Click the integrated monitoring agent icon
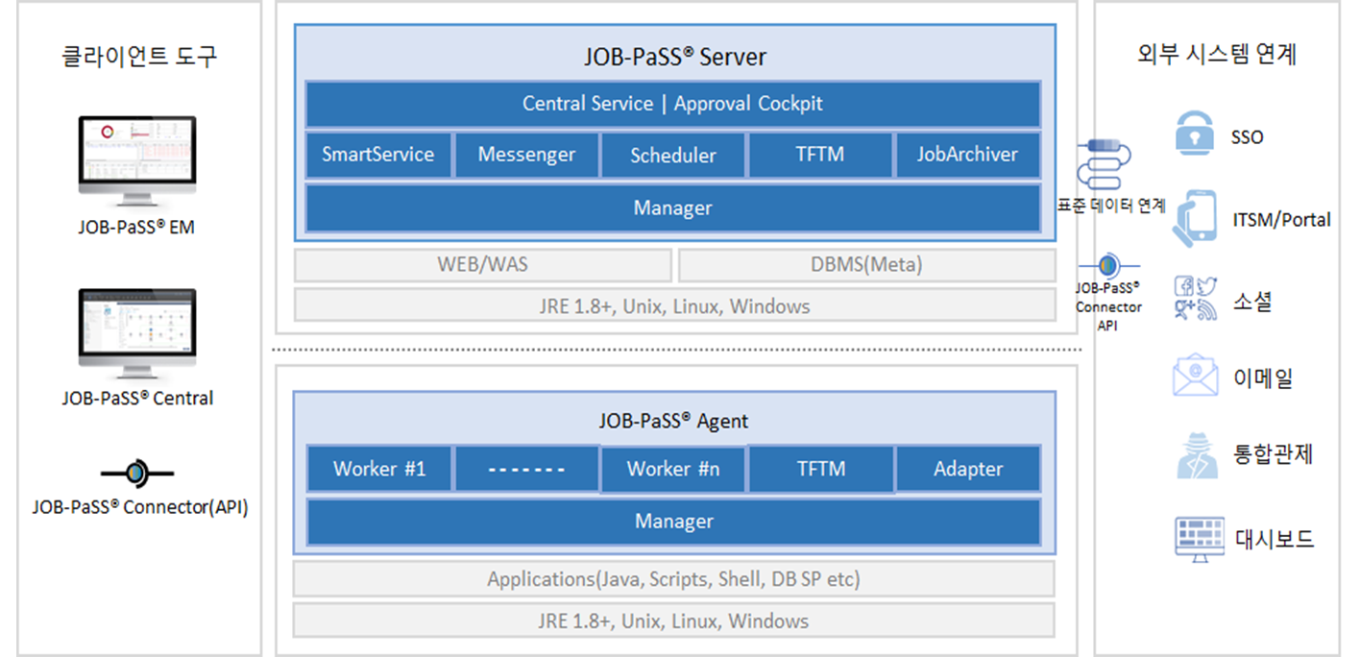 1197,455
